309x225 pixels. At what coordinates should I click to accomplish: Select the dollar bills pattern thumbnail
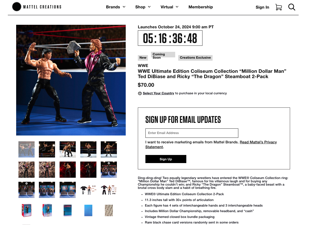tap(109, 210)
